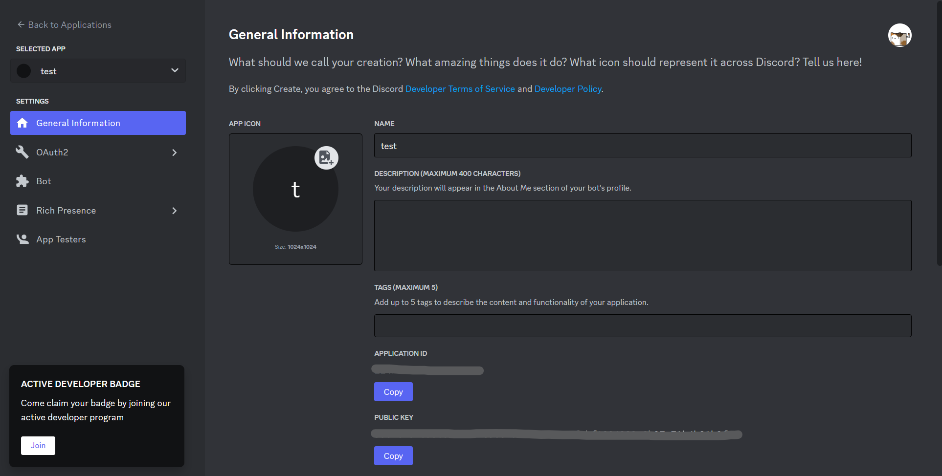Viewport: 942px width, 476px height.
Task: Click the TAGS (MAXIMUM 5) label
Action: pos(406,287)
